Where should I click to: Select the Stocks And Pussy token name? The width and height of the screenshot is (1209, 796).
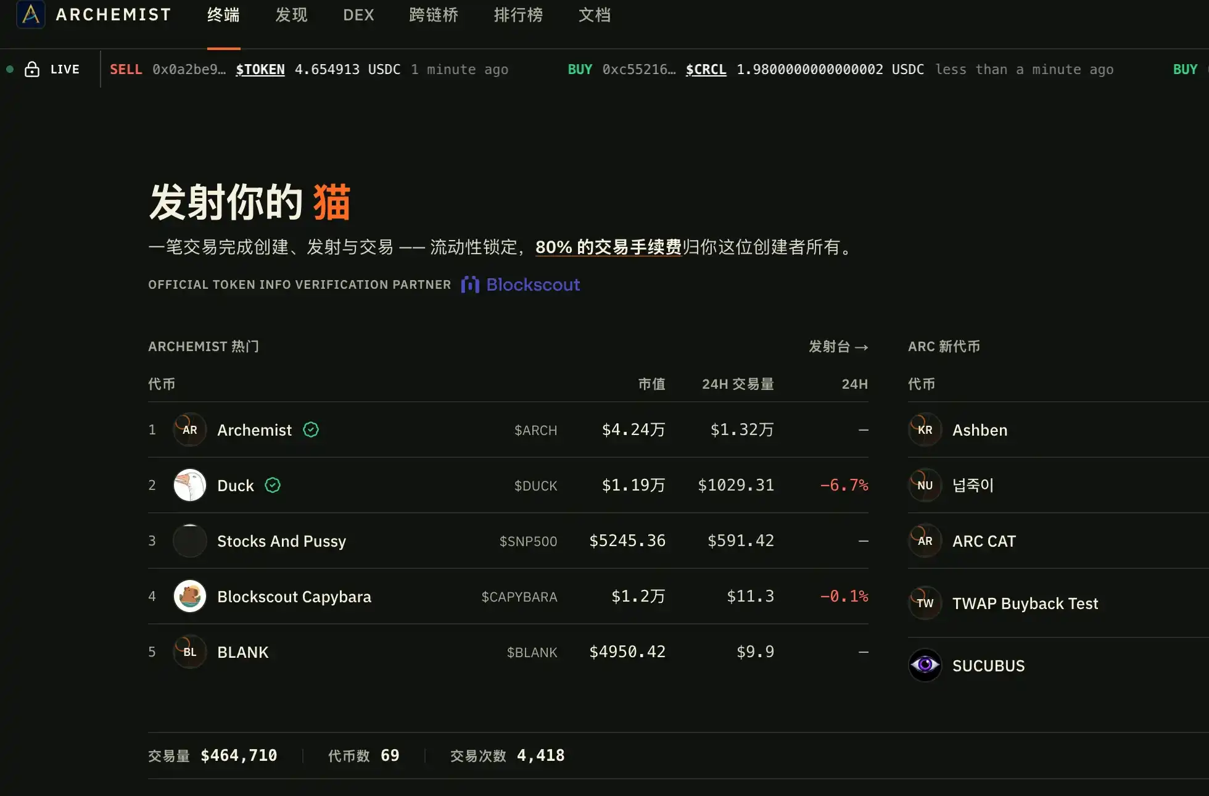pyautogui.click(x=281, y=541)
